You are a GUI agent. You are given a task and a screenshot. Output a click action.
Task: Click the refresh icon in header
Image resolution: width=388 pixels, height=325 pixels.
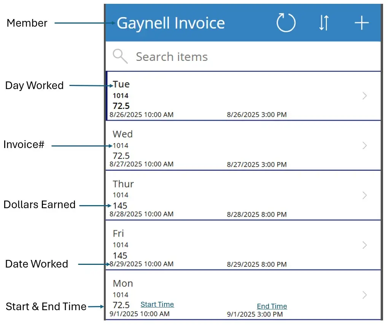coord(286,23)
